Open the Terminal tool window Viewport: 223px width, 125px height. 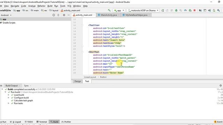pyautogui.click(x=42, y=122)
